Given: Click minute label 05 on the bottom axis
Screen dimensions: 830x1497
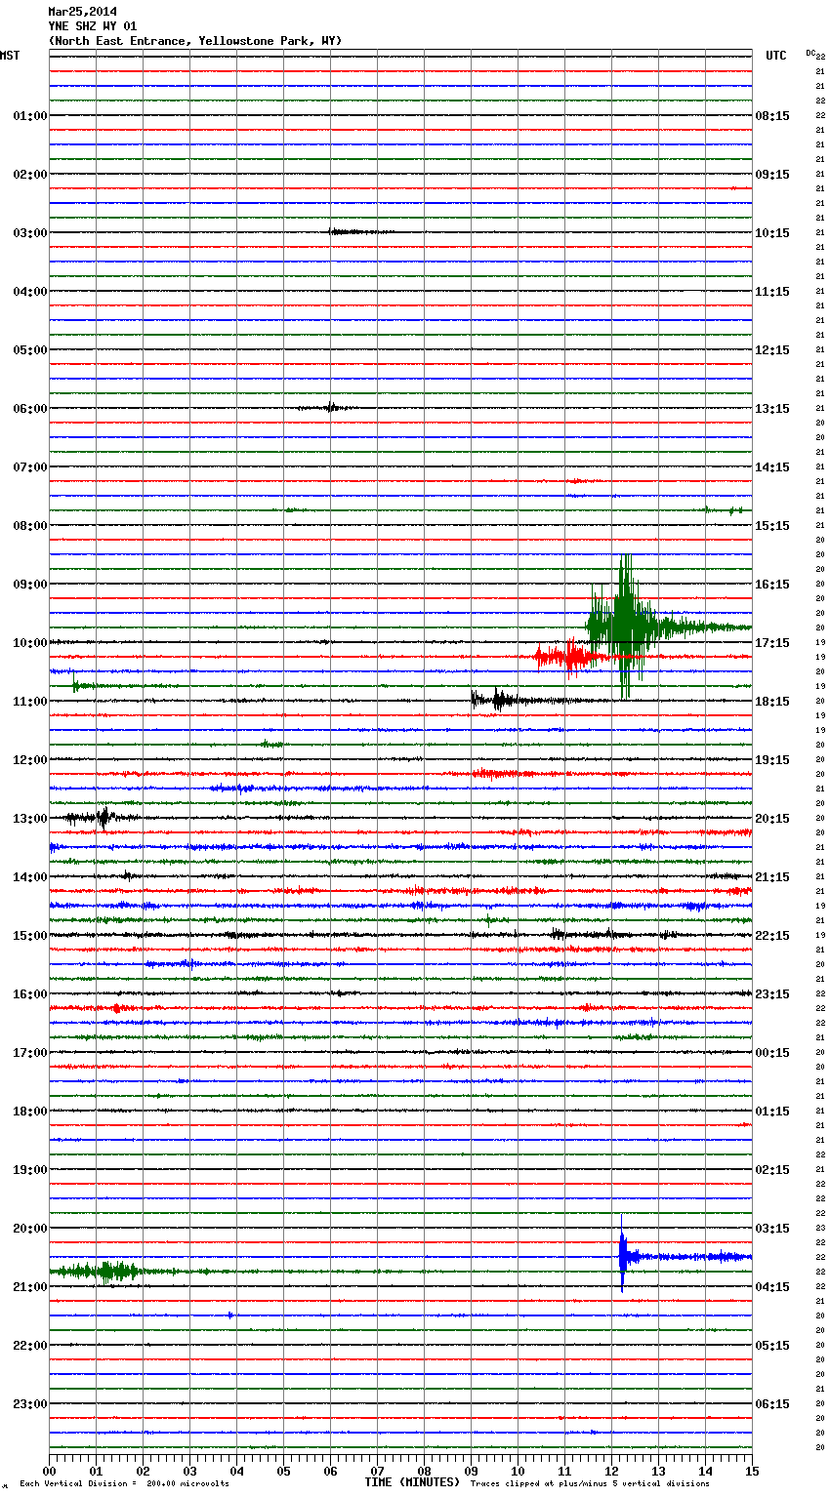Looking at the screenshot, I should coord(283,1471).
